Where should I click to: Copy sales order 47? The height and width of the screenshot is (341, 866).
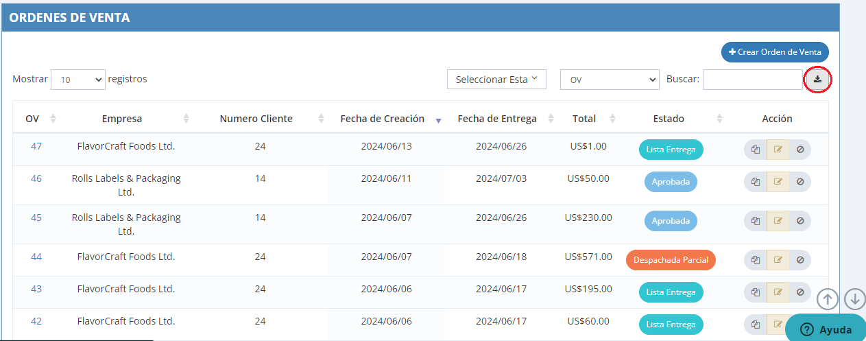pos(756,150)
